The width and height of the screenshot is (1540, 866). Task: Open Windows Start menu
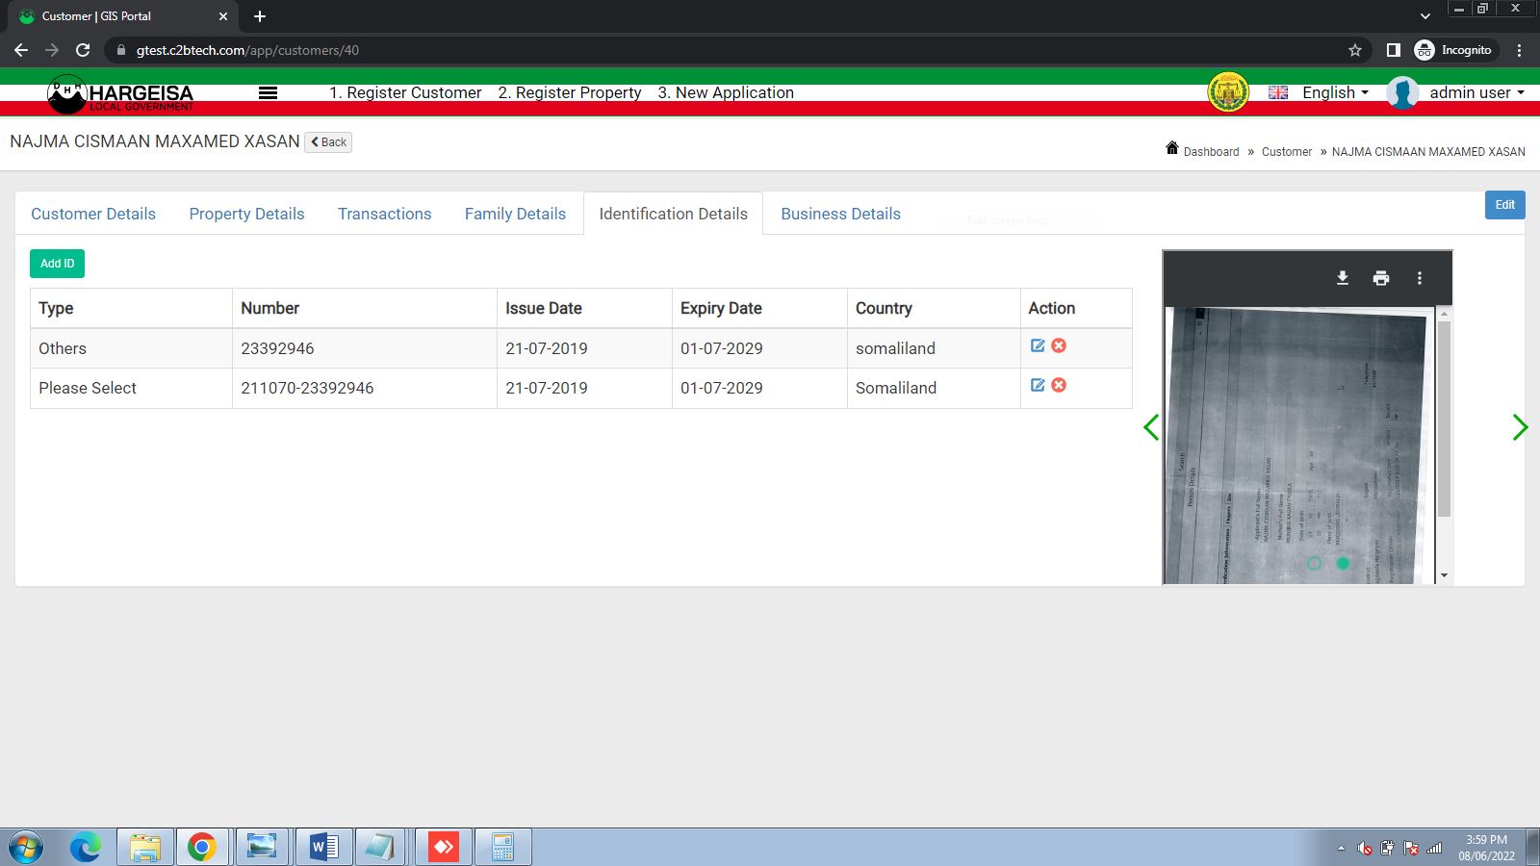(26, 848)
